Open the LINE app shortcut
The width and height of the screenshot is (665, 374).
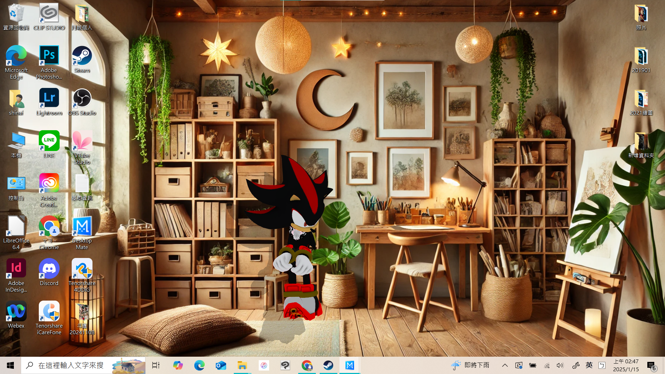pyautogui.click(x=49, y=145)
